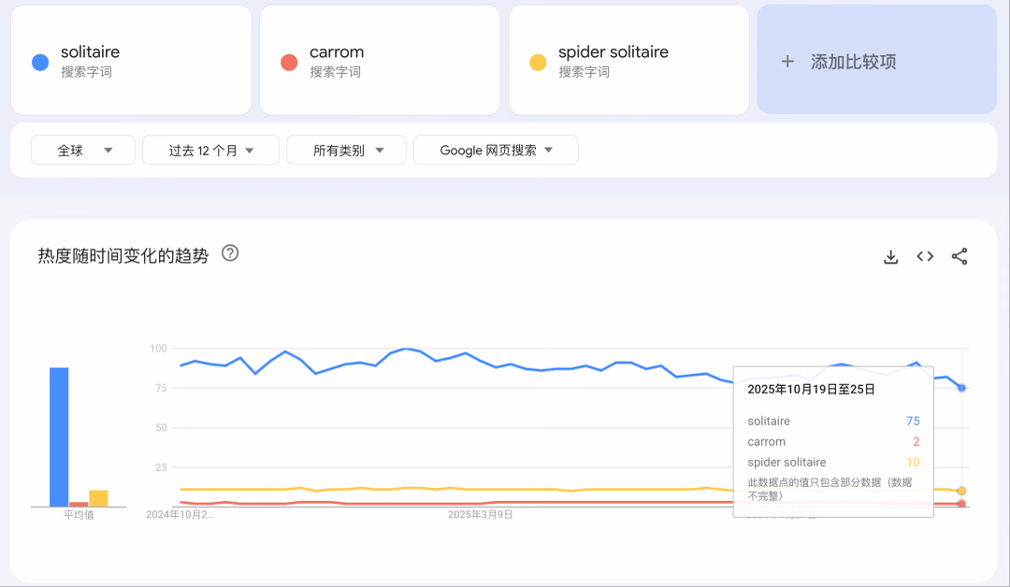The width and height of the screenshot is (1010, 587).
Task: Click the tooltip date 2025年10月19日至25日
Action: 811,390
